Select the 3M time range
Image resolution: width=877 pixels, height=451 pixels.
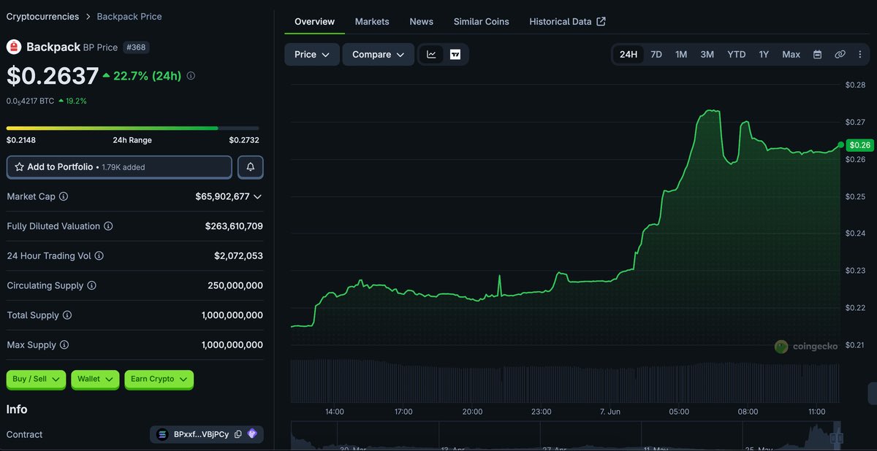pos(707,55)
